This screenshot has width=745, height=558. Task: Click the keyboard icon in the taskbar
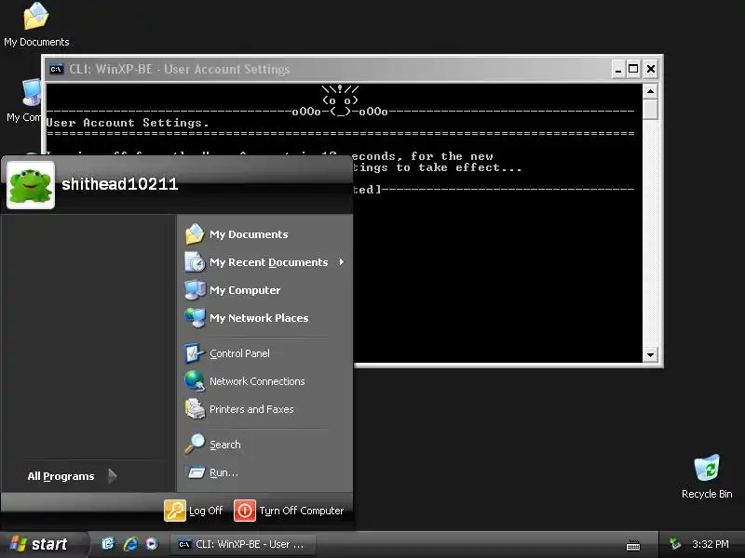pyautogui.click(x=633, y=546)
